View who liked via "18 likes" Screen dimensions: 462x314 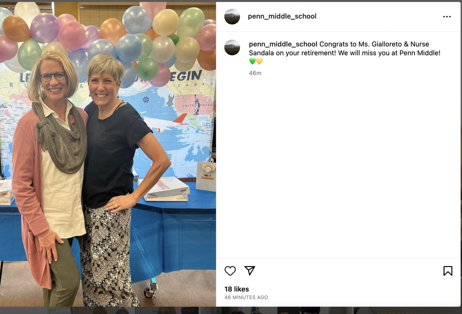coord(237,289)
